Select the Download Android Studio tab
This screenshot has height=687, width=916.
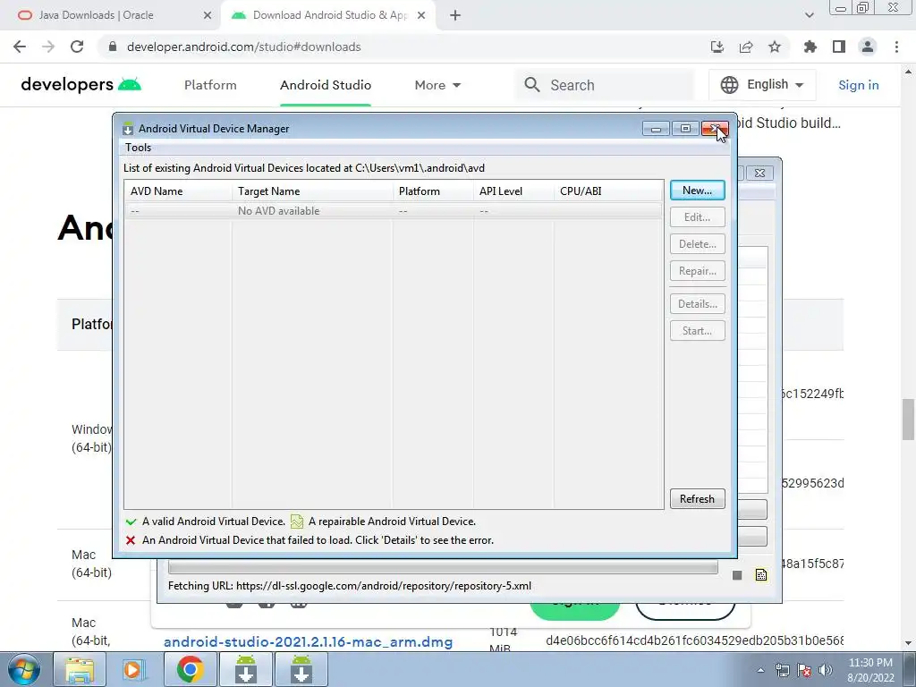click(x=328, y=15)
